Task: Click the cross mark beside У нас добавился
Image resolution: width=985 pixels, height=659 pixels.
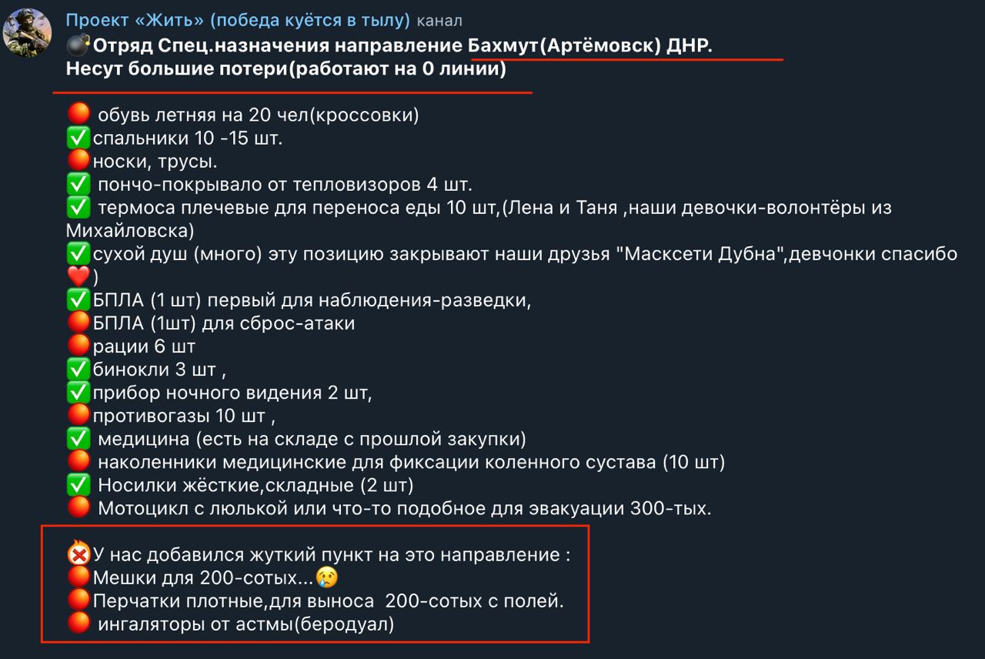Action: coord(78,554)
